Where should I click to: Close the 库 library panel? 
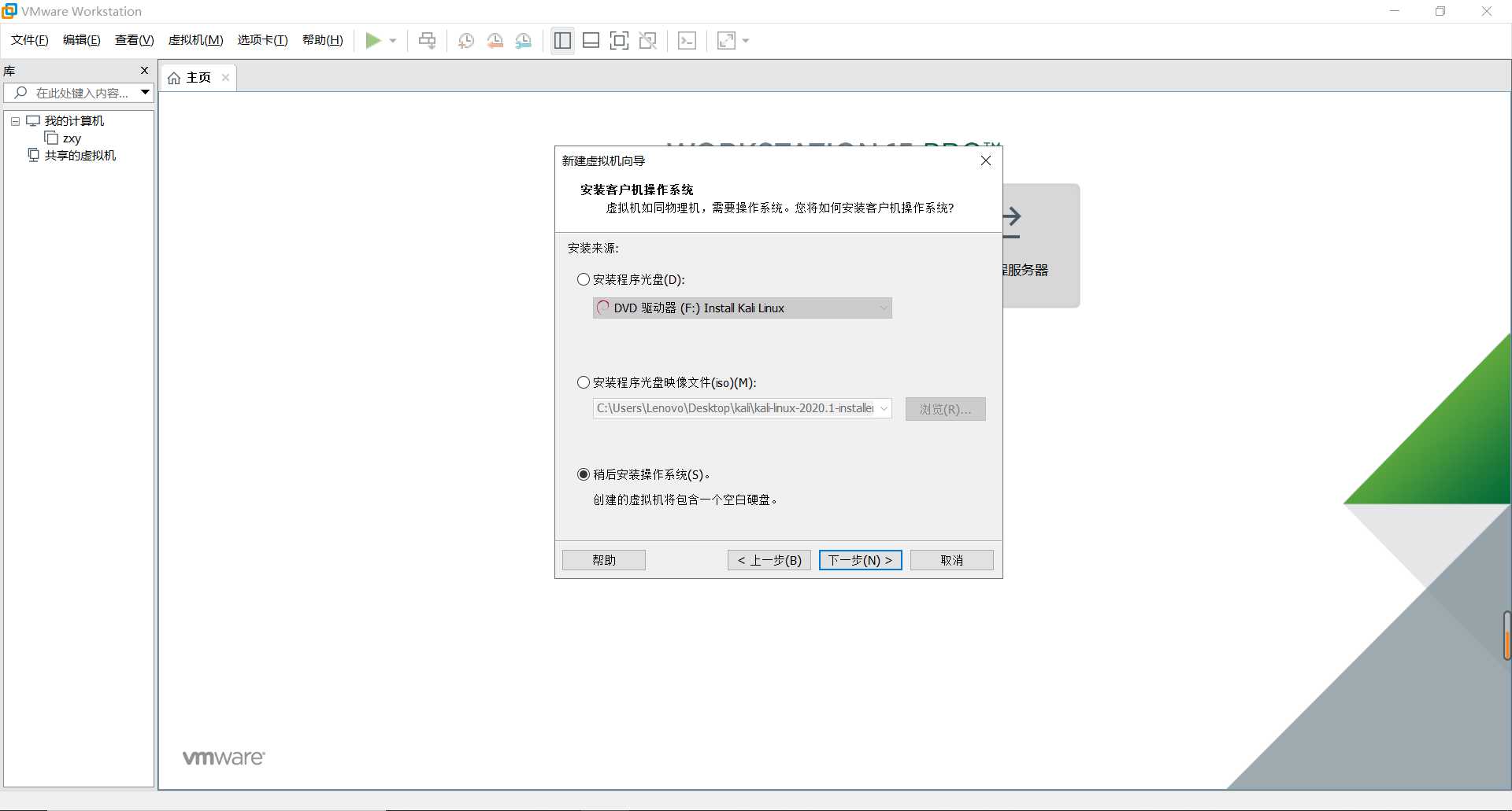144,71
